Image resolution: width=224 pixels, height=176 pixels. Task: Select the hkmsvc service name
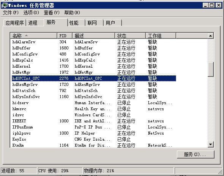coord(19,109)
